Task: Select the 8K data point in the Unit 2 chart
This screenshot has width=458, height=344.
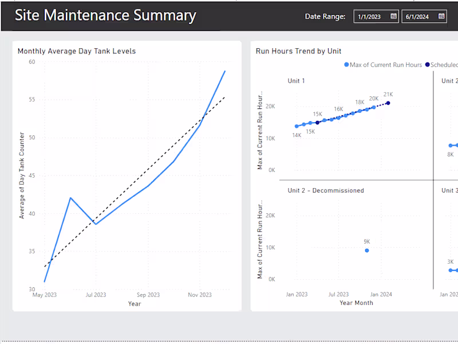Action: [452, 145]
